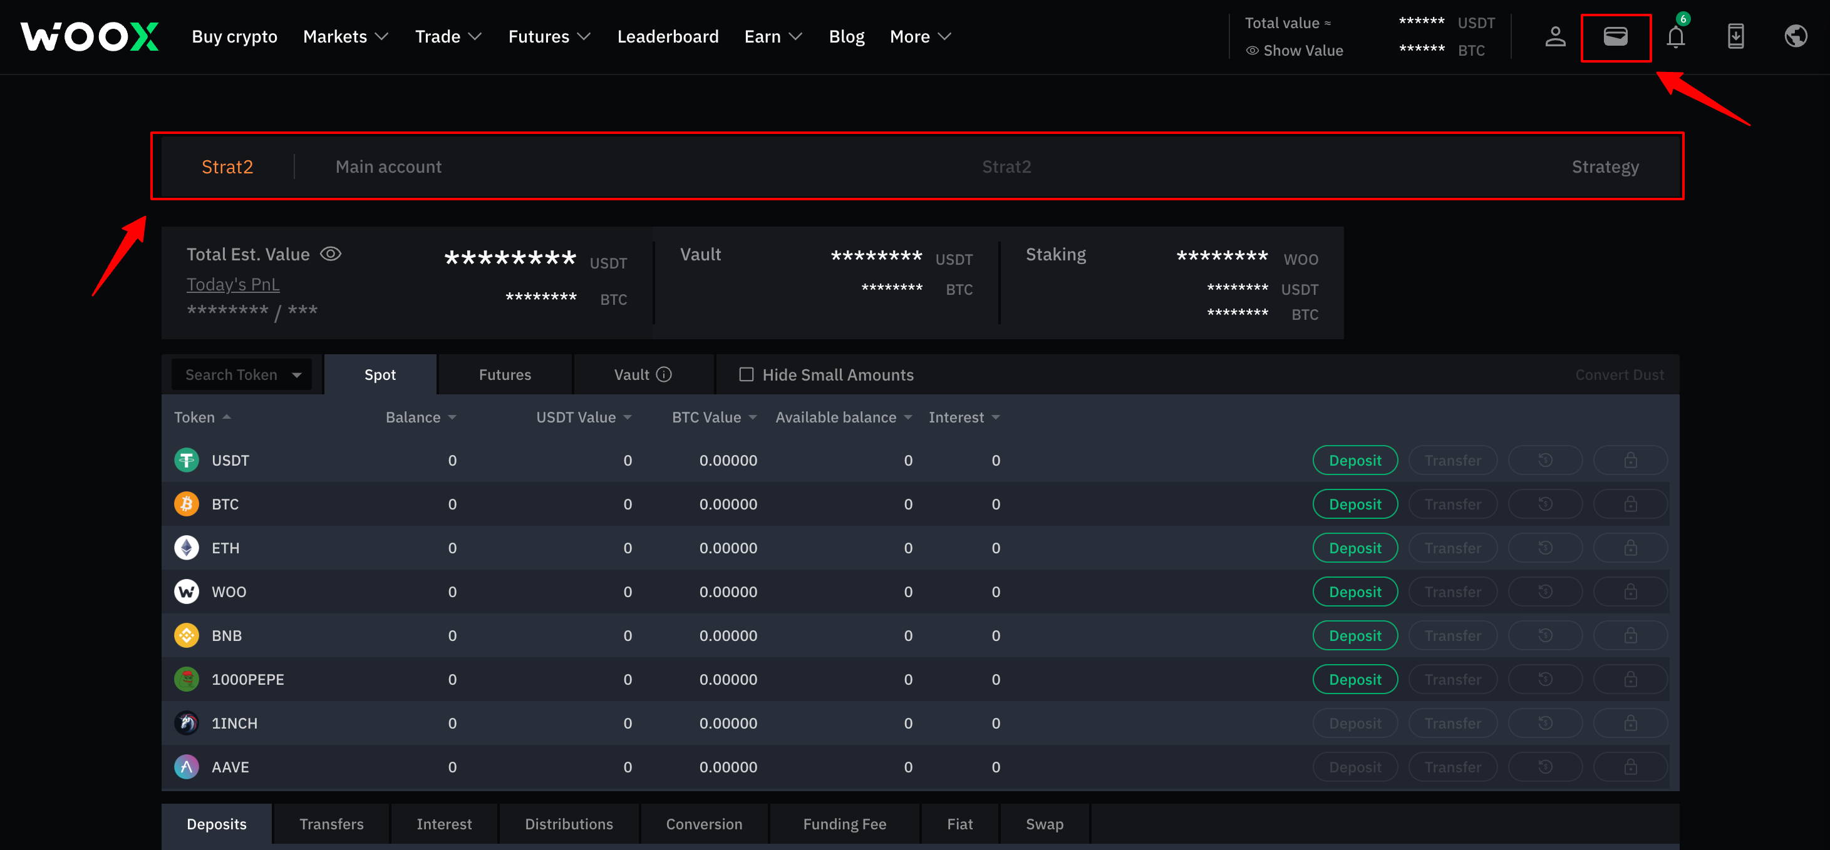
Task: Click the USDT token icon
Action: 186,460
